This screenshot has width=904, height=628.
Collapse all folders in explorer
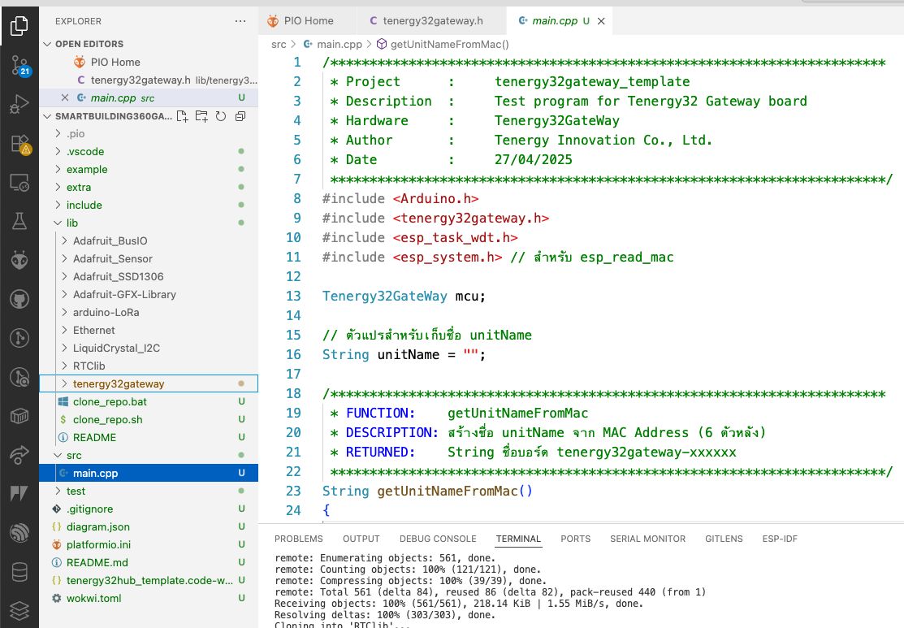click(x=240, y=116)
